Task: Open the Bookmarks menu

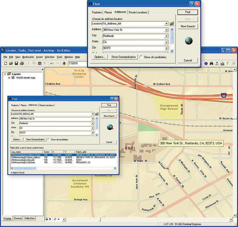Action: (x=28, y=57)
